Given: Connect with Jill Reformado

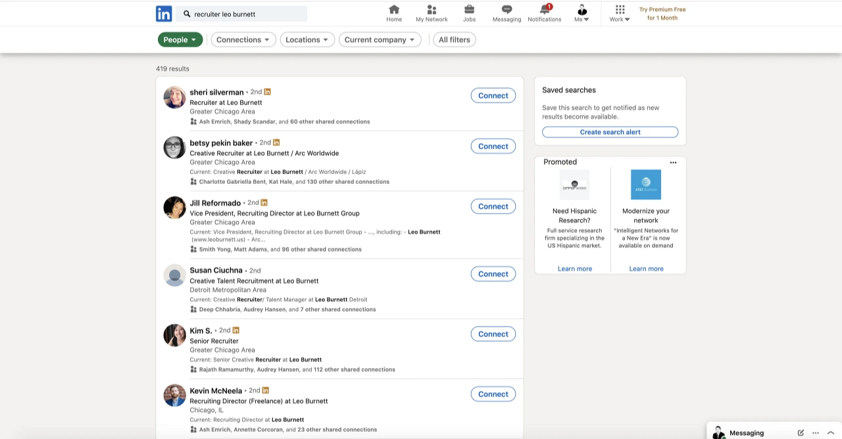Looking at the screenshot, I should tap(493, 206).
